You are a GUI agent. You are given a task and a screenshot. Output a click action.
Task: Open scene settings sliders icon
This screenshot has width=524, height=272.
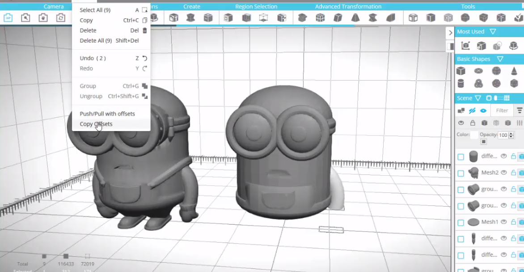520,123
